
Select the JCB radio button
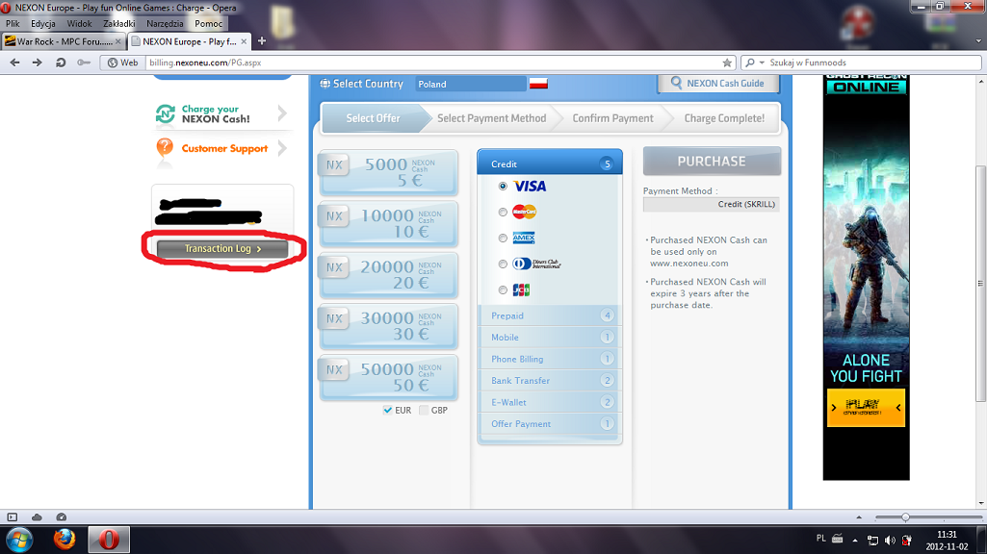(x=503, y=290)
